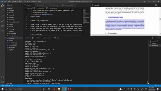
Task: Close the main.tex editor tab
Action: click(34, 5)
